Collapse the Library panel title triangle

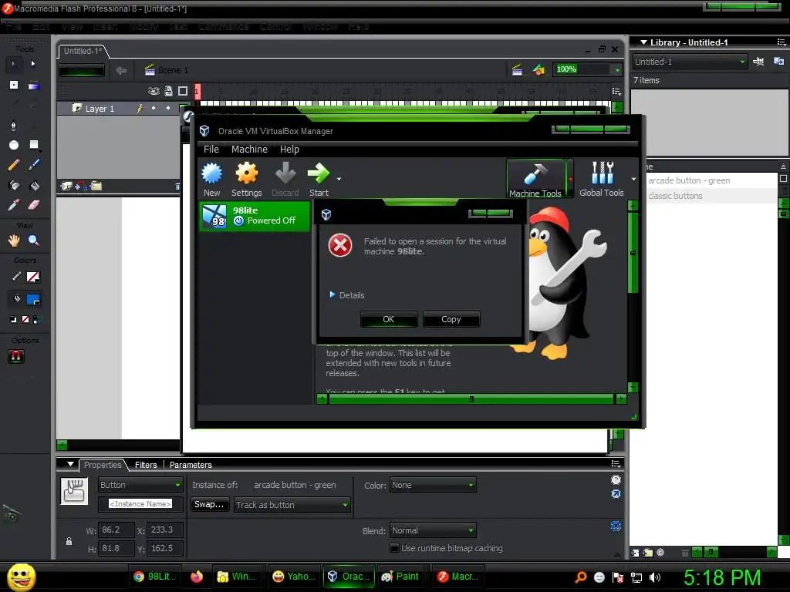[643, 43]
